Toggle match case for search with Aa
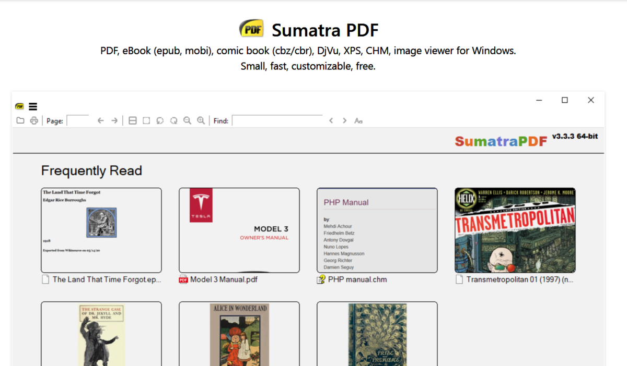 click(x=358, y=120)
